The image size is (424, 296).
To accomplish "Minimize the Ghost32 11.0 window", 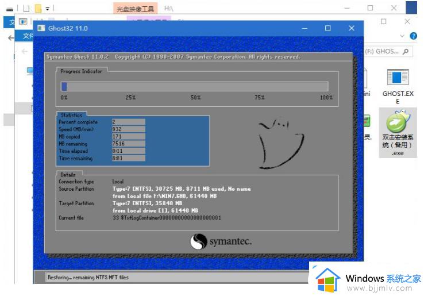I will [x=304, y=28].
